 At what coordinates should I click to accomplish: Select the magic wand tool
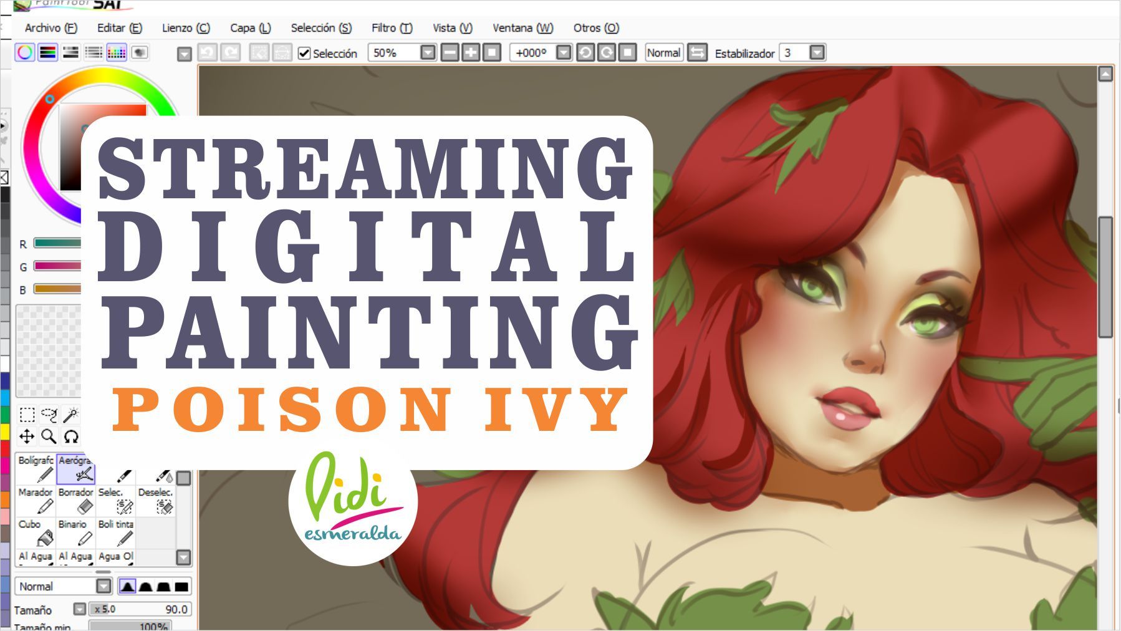70,415
